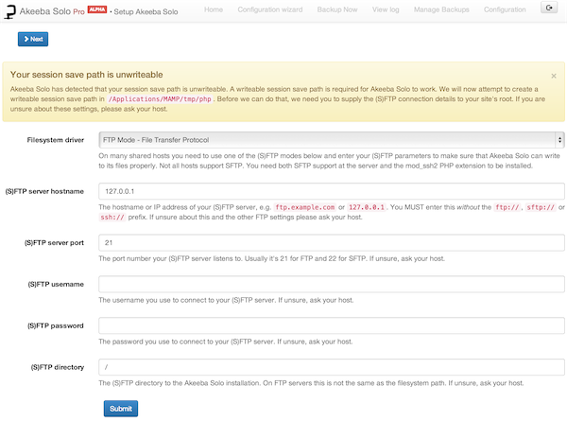The height and width of the screenshot is (421, 567).
Task: Click the (S)FTP password label
Action: (56, 325)
